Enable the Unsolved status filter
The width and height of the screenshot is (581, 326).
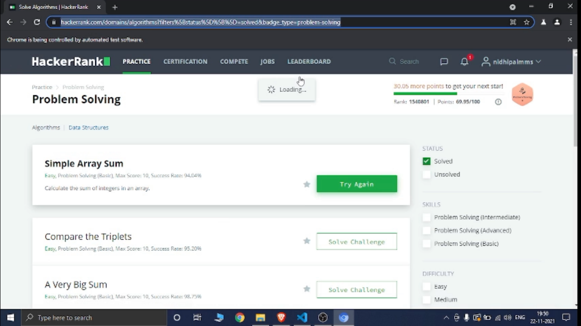427,174
